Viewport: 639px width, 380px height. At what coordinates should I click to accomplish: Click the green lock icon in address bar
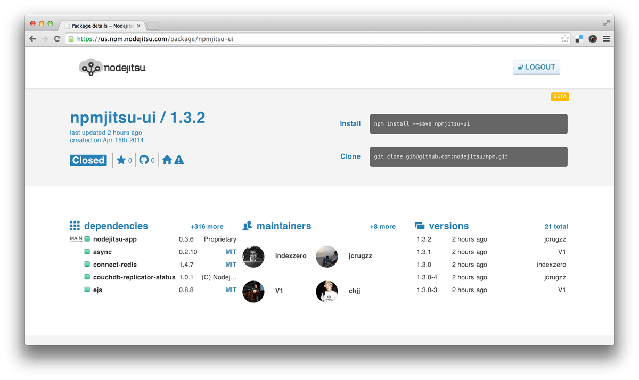tap(71, 39)
